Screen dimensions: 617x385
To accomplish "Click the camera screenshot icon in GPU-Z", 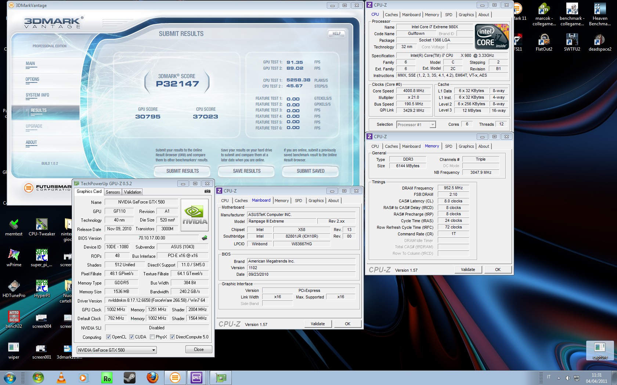I will pos(208,191).
